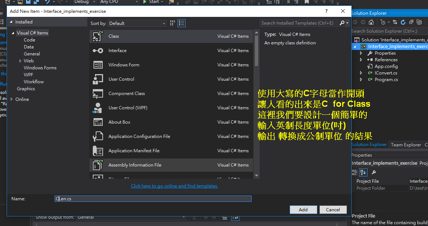The width and height of the screenshot is (428, 226).
Task: Switch to the Team Explorer tab
Action: [406, 145]
